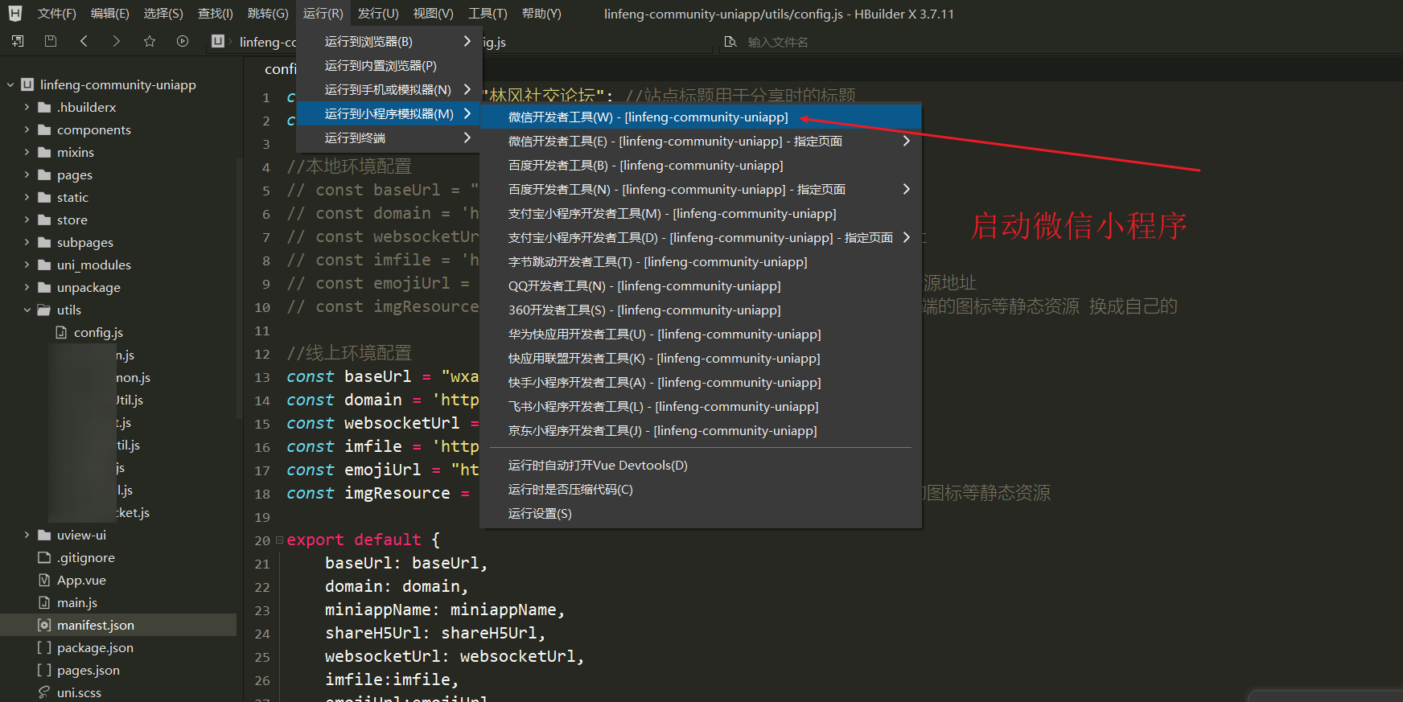The height and width of the screenshot is (702, 1403).
Task: Expand the pages folder chevron
Action: pos(27,174)
